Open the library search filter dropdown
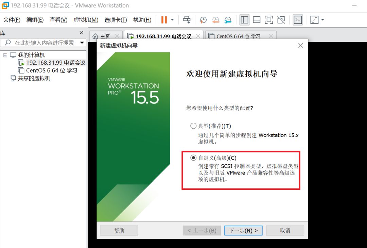367x248 pixels. 82,43
